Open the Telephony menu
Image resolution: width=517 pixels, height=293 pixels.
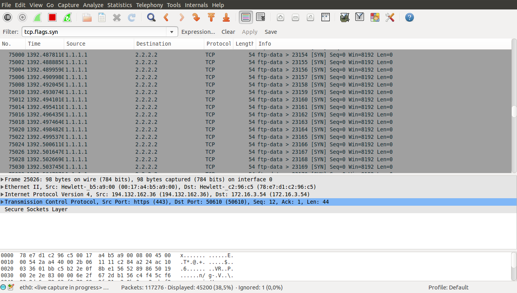(149, 5)
